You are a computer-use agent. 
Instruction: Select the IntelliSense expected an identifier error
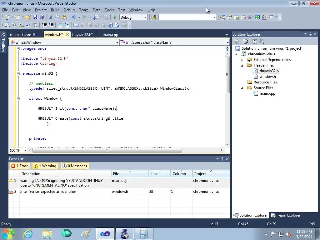tap(119, 192)
